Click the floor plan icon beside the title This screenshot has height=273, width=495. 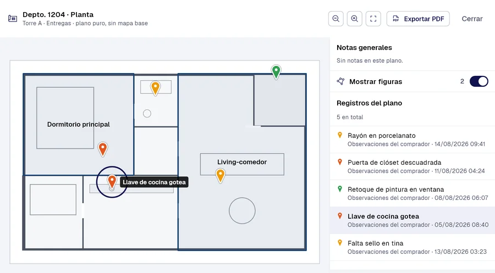tap(13, 19)
